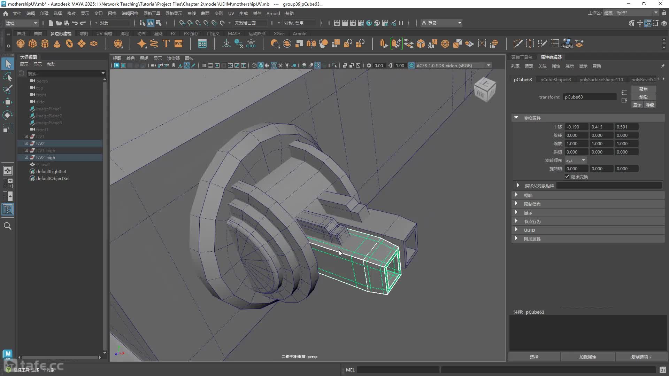Click the viewport view cube
The width and height of the screenshot is (669, 376).
[x=485, y=89]
